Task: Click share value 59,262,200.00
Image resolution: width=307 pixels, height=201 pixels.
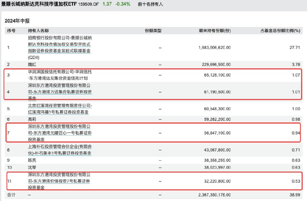Action: coord(218,119)
